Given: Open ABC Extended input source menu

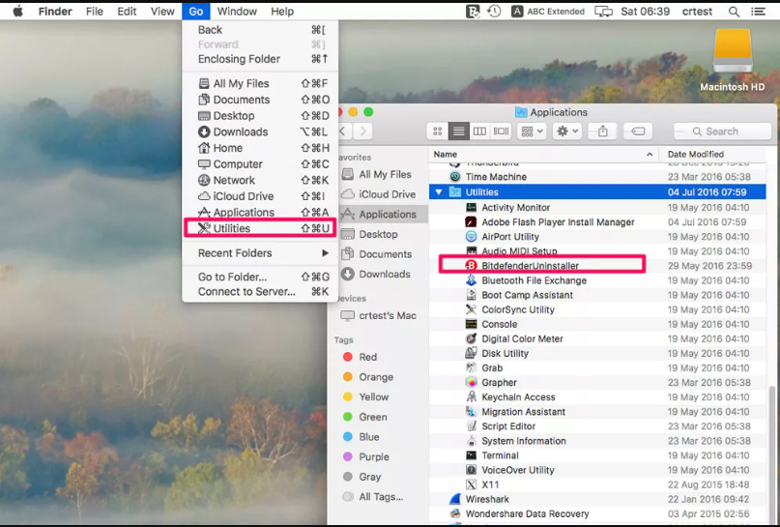Looking at the screenshot, I should point(548,11).
